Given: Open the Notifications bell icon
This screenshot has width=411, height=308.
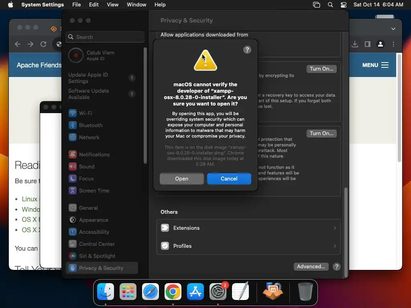Looking at the screenshot, I should pyautogui.click(x=73, y=154).
